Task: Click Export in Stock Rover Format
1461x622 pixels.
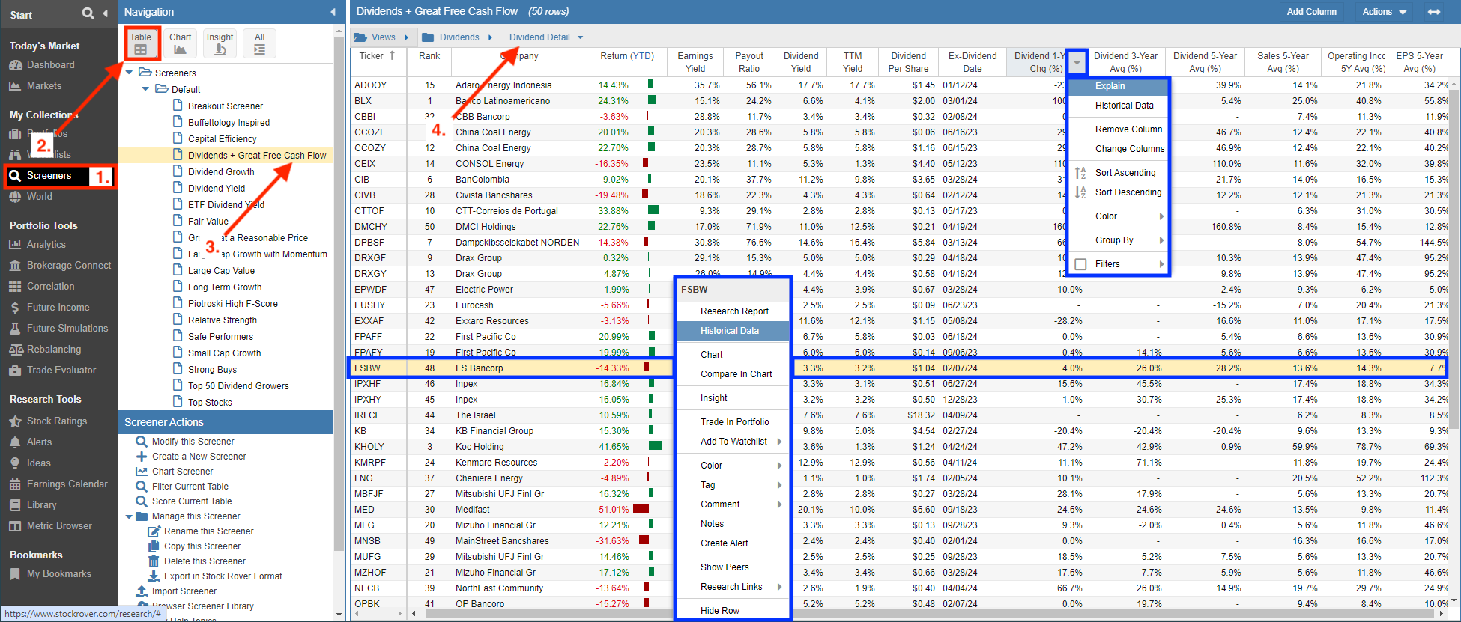Action: [x=223, y=576]
